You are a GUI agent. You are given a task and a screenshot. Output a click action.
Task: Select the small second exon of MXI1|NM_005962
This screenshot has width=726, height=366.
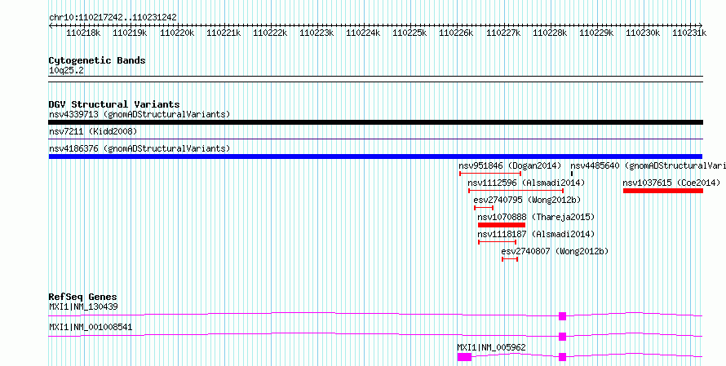[563, 357]
